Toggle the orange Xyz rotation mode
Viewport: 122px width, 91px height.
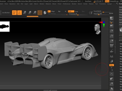(x=112, y=65)
